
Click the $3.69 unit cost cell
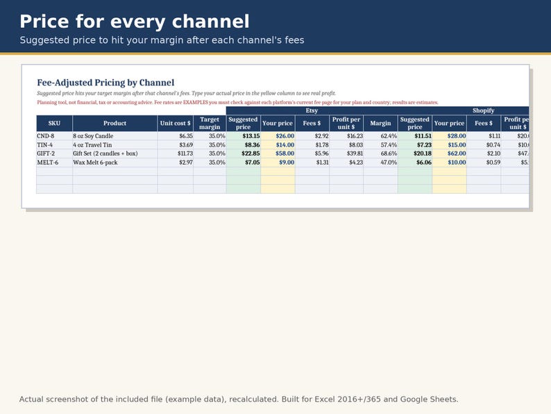(176, 144)
